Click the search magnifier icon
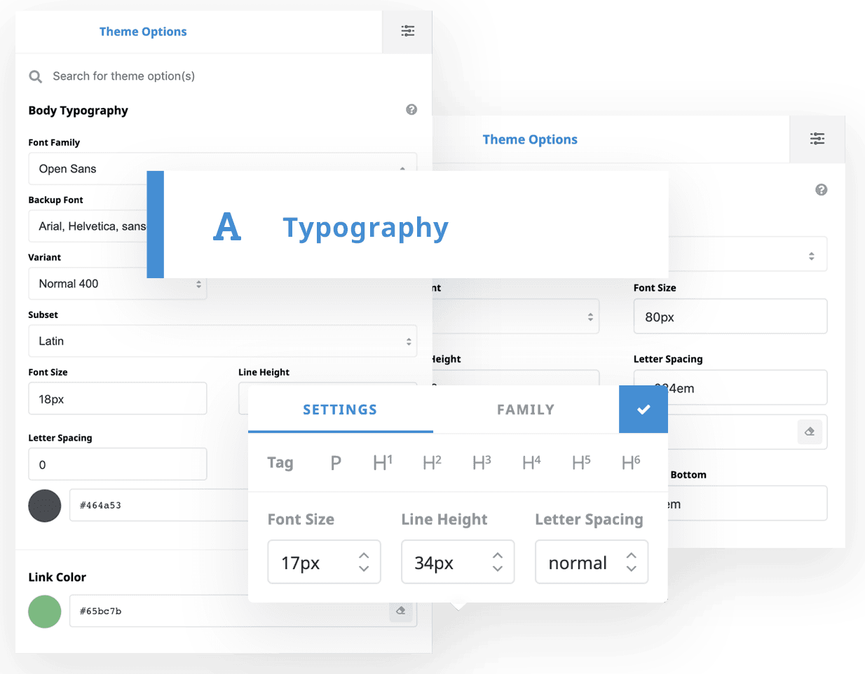This screenshot has height=674, width=865. 35,76
